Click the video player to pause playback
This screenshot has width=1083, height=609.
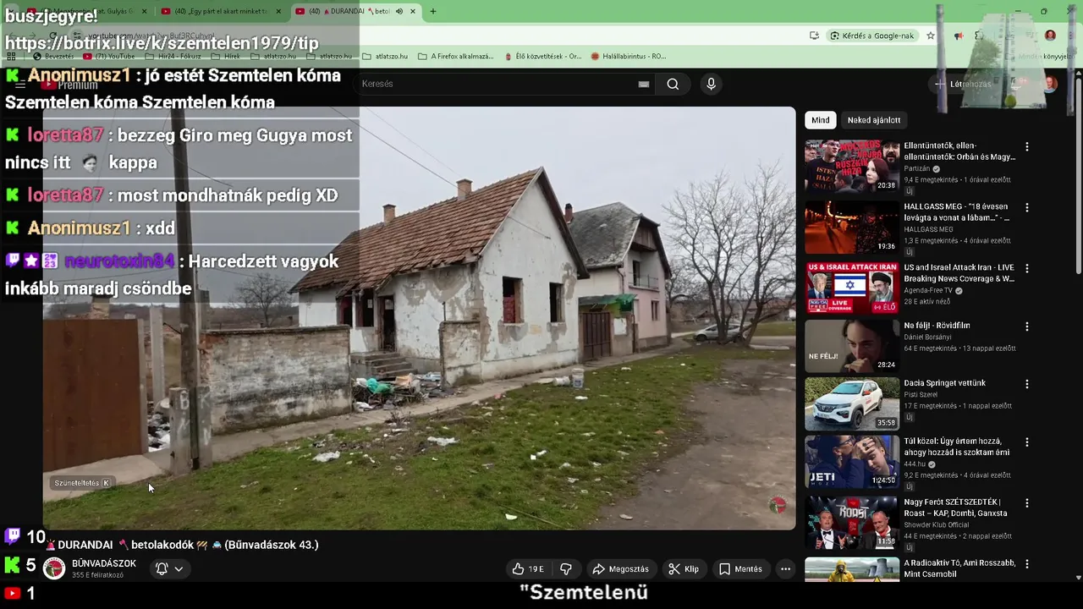pyautogui.click(x=419, y=318)
